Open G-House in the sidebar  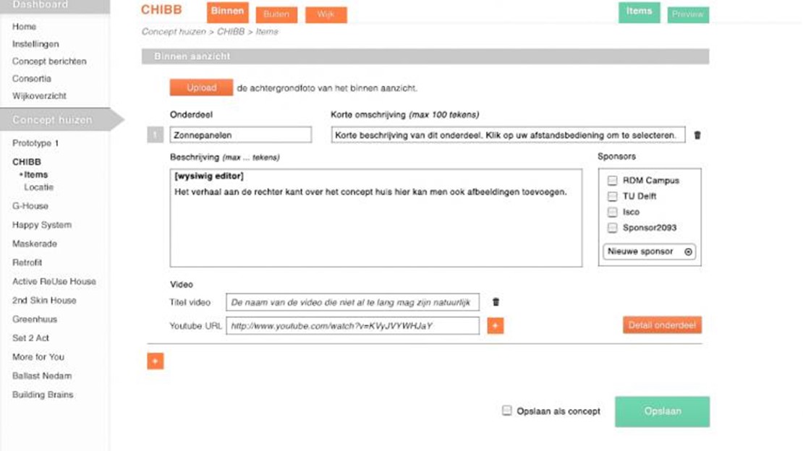point(30,206)
